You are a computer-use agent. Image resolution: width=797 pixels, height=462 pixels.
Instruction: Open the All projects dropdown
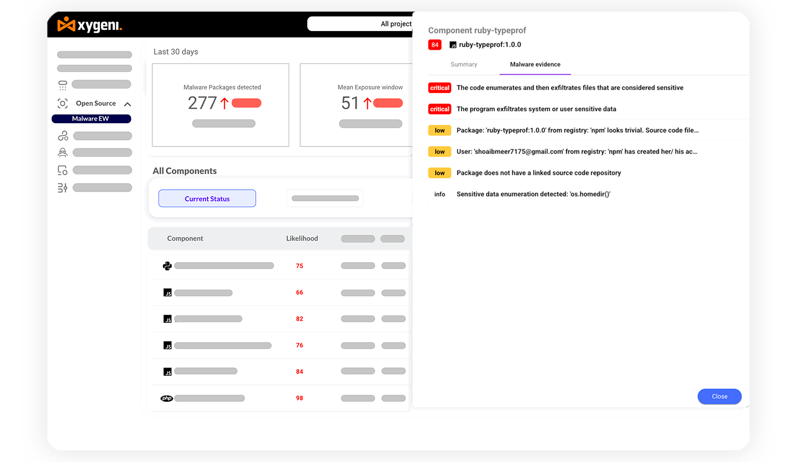[x=362, y=24]
